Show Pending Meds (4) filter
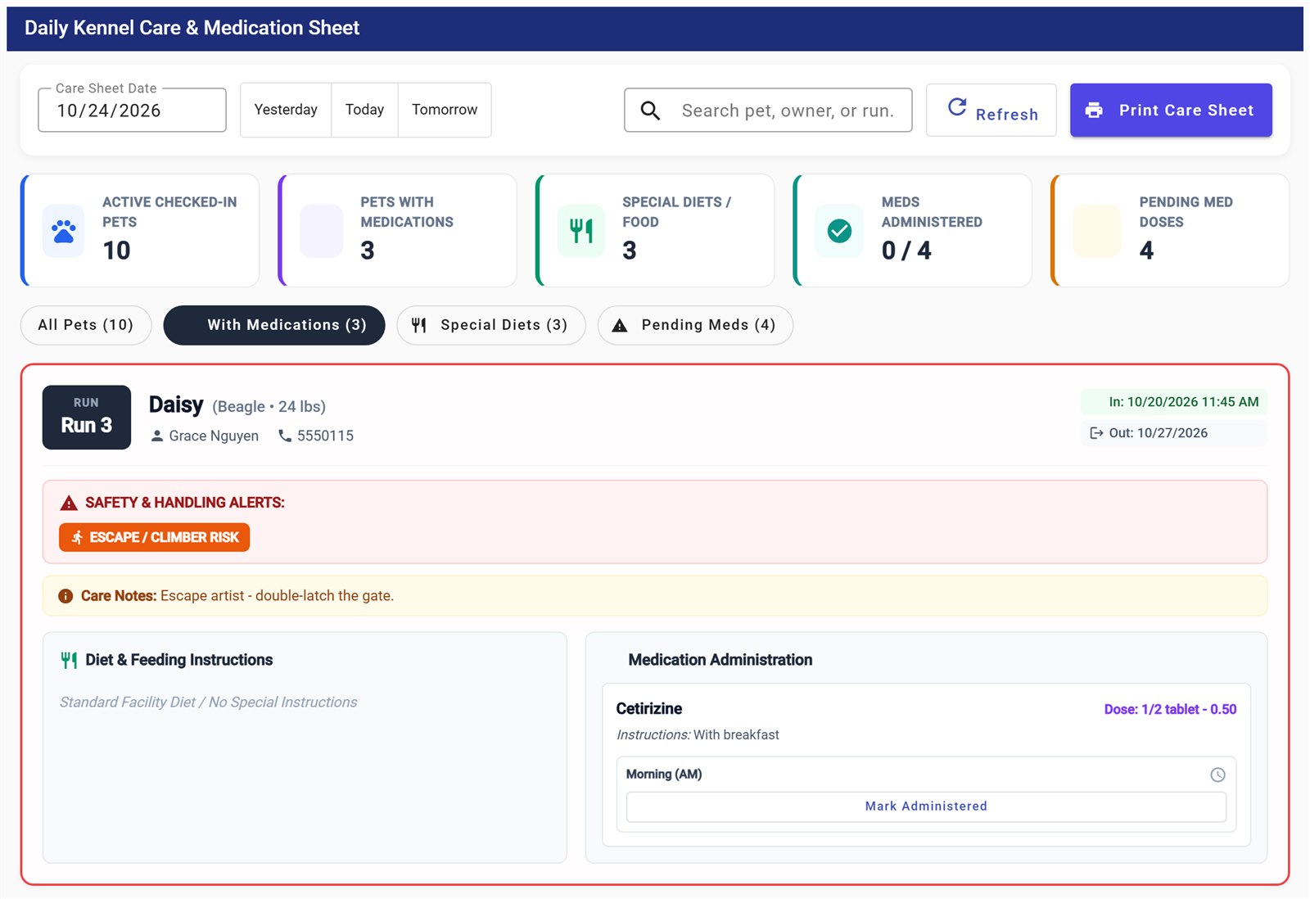The height and width of the screenshot is (899, 1310). pyautogui.click(x=695, y=325)
